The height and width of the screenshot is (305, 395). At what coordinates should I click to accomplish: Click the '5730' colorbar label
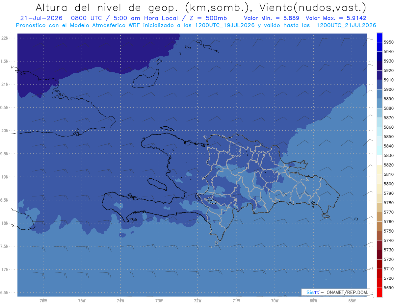pos(389,250)
